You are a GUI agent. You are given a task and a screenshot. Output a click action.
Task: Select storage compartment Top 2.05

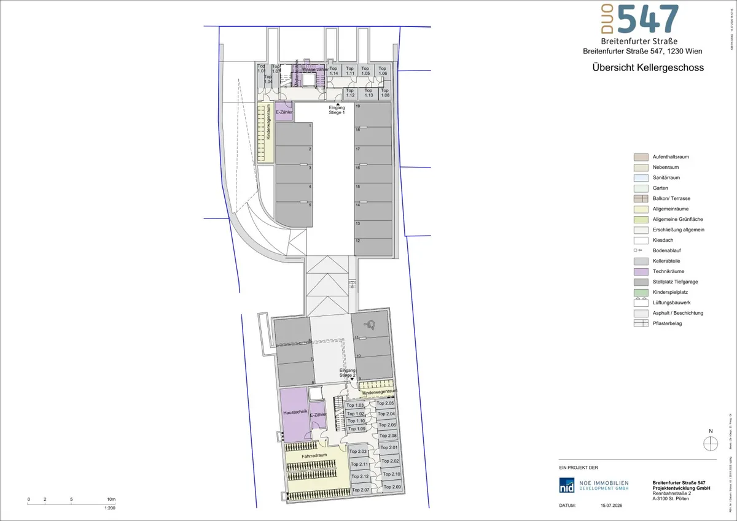386,403
